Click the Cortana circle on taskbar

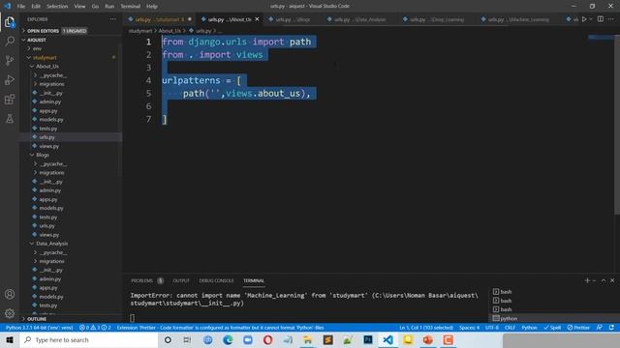(x=168, y=339)
